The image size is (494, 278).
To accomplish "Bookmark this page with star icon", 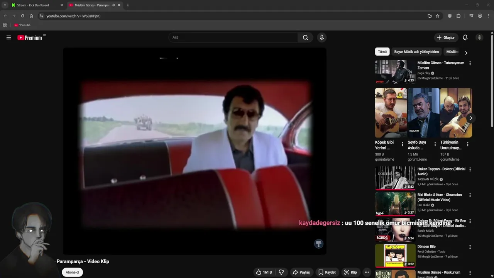I will pos(437,16).
